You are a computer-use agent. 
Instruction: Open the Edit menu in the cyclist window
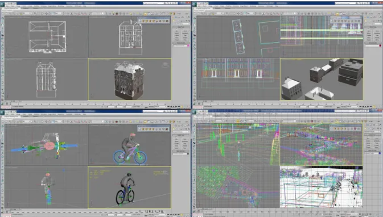[7, 114]
